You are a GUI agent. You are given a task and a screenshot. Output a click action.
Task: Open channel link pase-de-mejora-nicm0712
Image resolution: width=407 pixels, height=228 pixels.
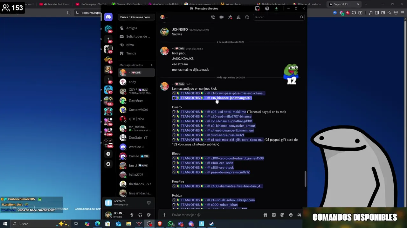click(x=211, y=172)
